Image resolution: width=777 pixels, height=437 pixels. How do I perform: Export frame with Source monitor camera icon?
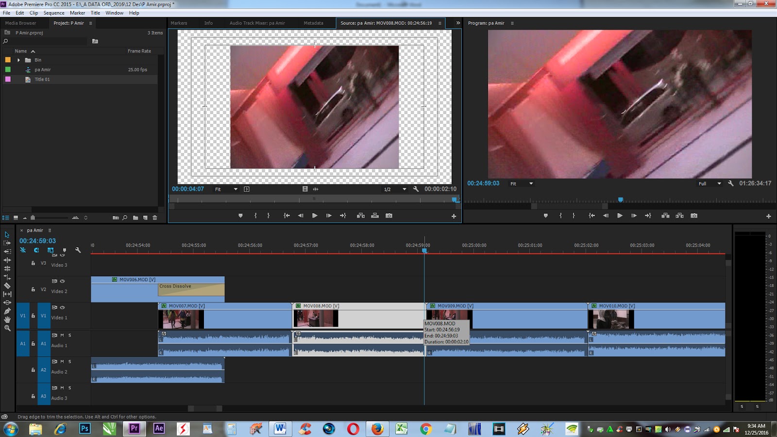tap(389, 216)
